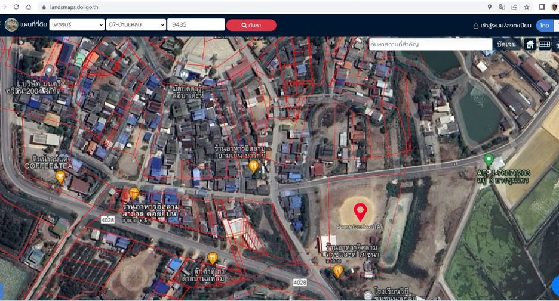The image size is (559, 301).
Task: Click the Department of Lands logo emblem
Action: (x=11, y=25)
